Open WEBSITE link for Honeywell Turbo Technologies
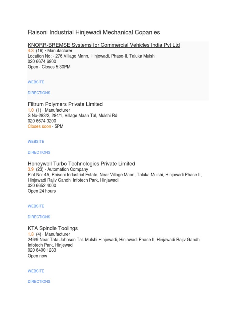The height and width of the screenshot is (315, 236). pos(36,206)
